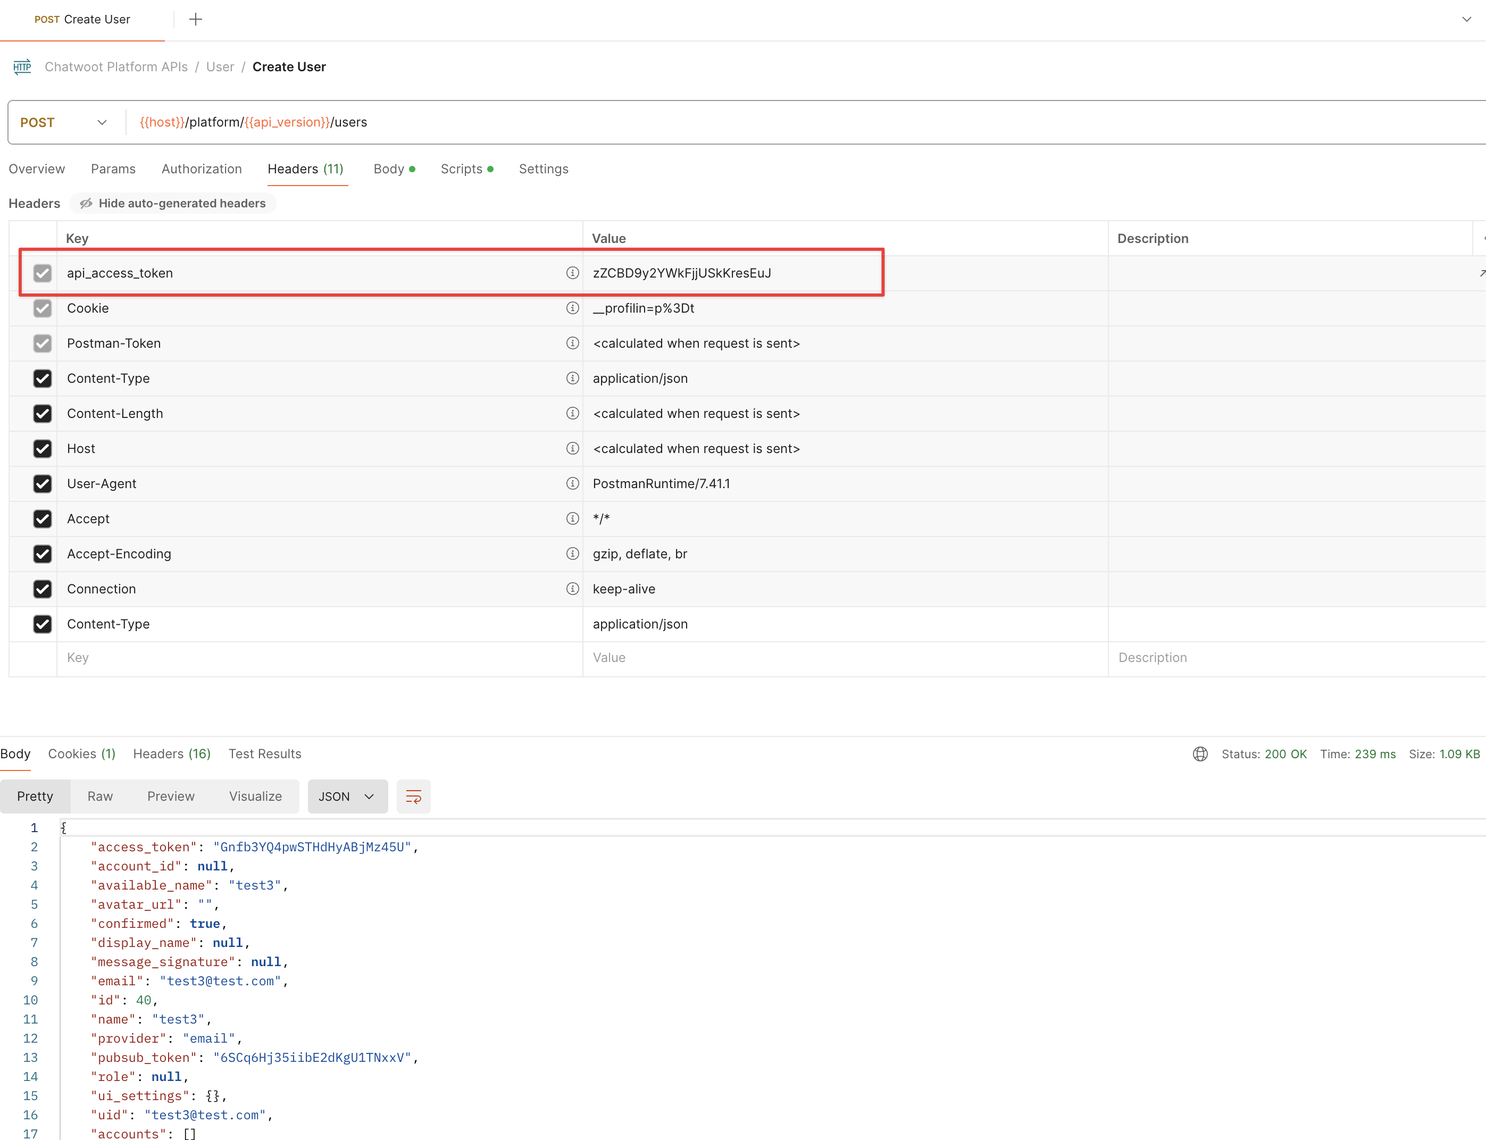The height and width of the screenshot is (1140, 1486).
Task: Click info icon on the Cookie row
Action: pos(572,308)
